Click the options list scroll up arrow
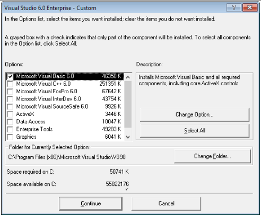Viewport: 261px width, 216px height. [128, 77]
